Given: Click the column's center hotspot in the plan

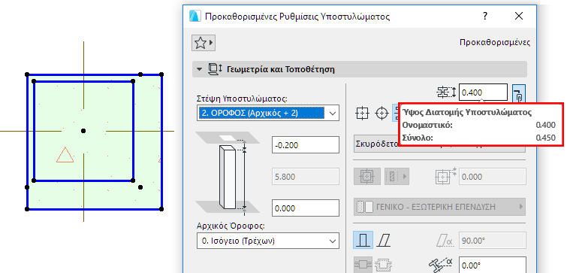Looking at the screenshot, I should 83,131.
